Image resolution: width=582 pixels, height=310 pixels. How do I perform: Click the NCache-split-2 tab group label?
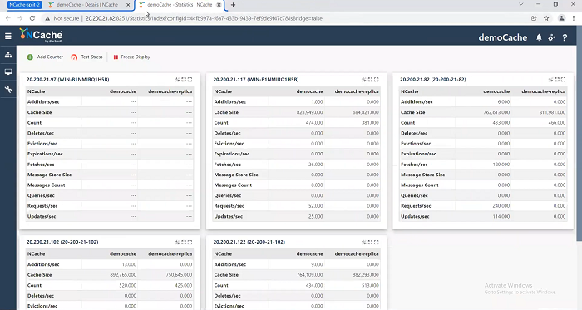pyautogui.click(x=24, y=5)
